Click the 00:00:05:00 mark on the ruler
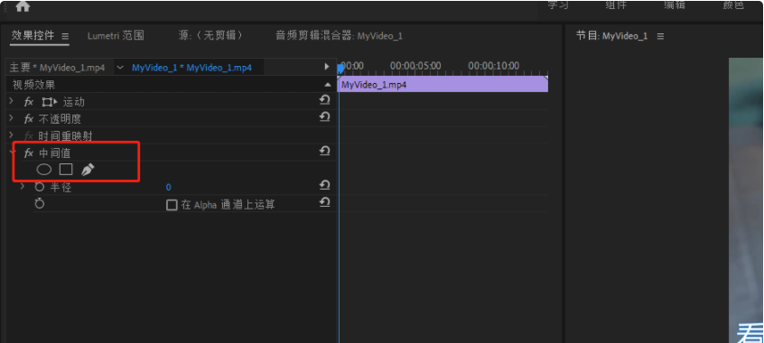764x343 pixels. [x=415, y=66]
